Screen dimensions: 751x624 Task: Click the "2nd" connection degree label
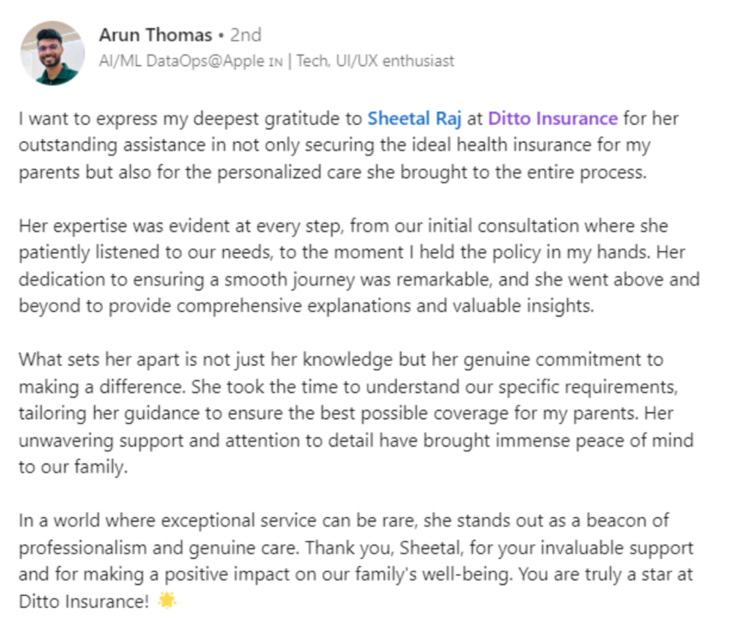click(x=246, y=35)
